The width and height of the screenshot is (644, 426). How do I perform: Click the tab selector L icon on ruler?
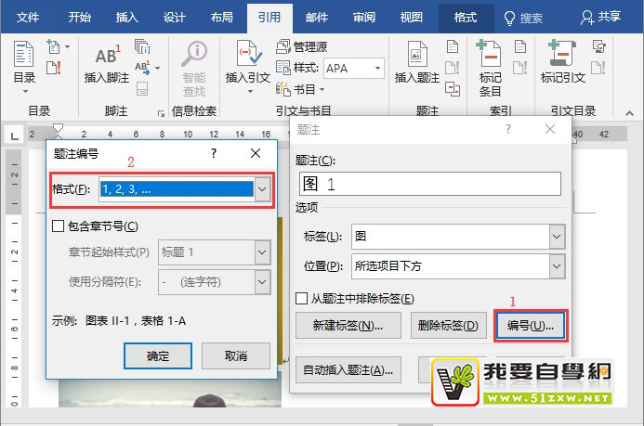pyautogui.click(x=14, y=136)
